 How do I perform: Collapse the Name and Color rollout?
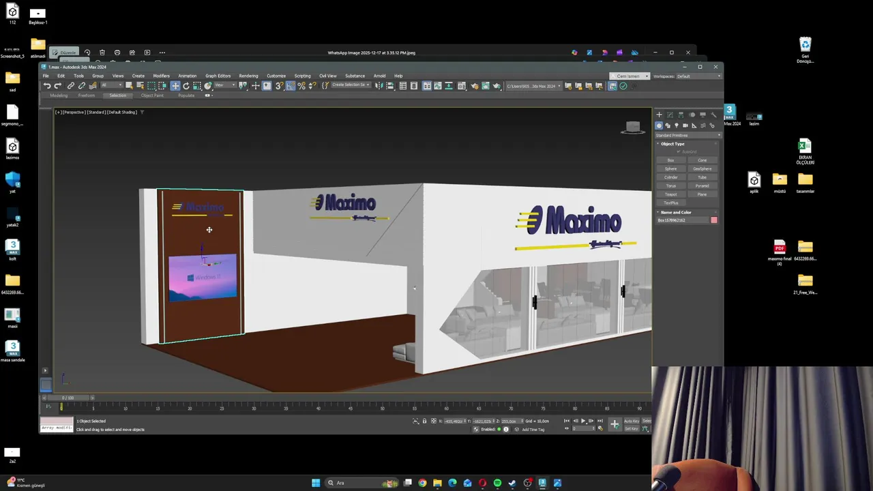click(x=675, y=212)
